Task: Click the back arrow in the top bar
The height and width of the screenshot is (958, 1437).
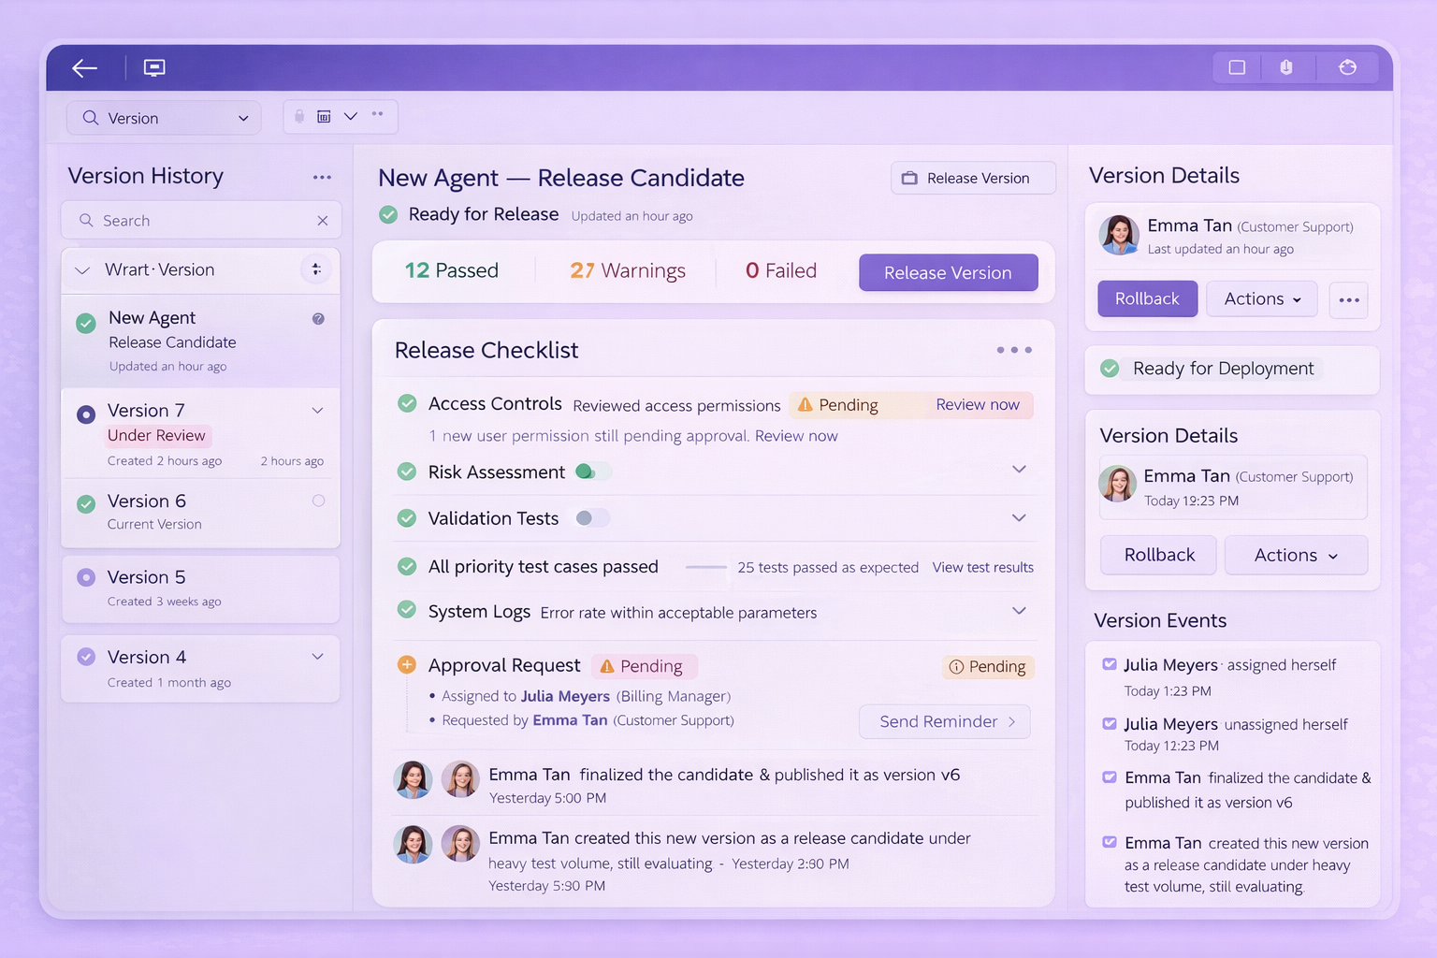Action: point(84,67)
